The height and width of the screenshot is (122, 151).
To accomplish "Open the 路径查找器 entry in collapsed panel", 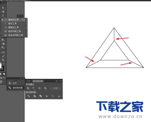I will pos(16,88).
